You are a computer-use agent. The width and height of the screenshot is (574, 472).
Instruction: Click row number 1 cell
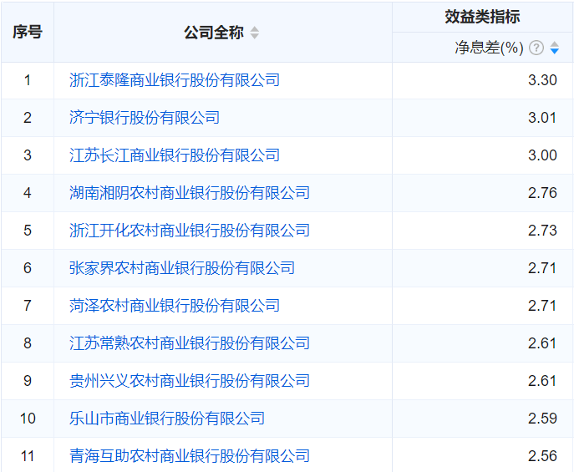(28, 80)
